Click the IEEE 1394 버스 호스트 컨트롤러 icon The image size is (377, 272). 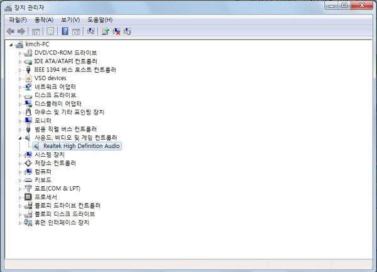coord(28,70)
